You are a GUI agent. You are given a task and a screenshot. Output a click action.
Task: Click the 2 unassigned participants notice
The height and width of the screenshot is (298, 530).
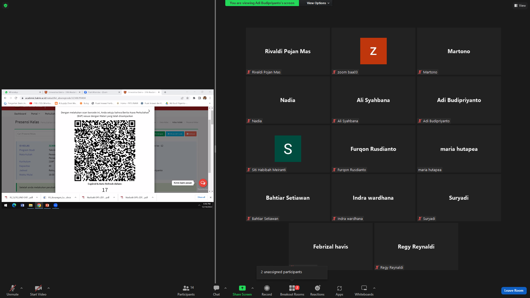pos(292,272)
